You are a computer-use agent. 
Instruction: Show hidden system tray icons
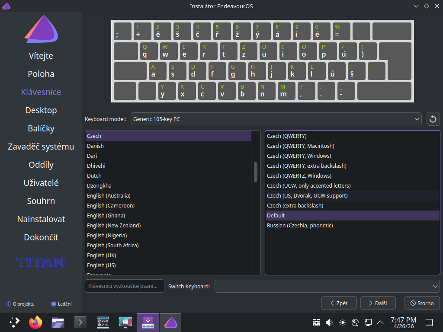tap(381, 322)
